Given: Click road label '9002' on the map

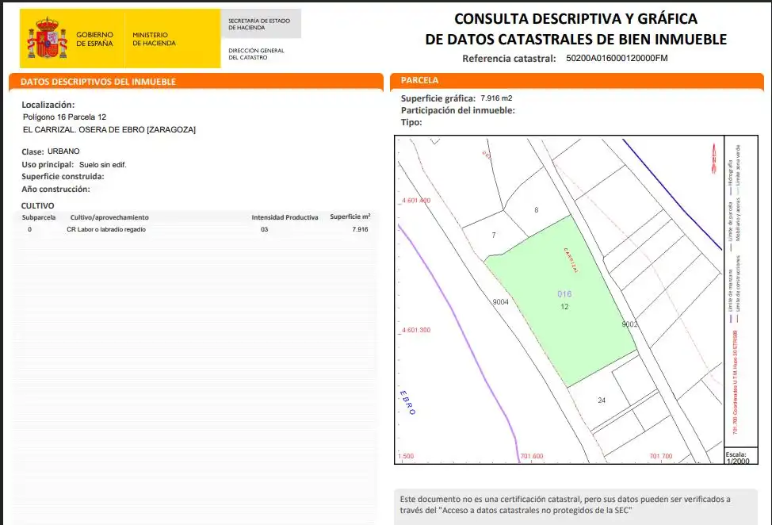Looking at the screenshot, I should pos(629,324).
